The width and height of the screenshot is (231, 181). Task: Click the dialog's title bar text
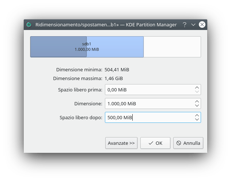click(x=106, y=25)
